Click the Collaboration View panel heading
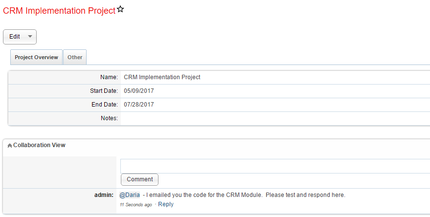The height and width of the screenshot is (217, 430). 39,145
